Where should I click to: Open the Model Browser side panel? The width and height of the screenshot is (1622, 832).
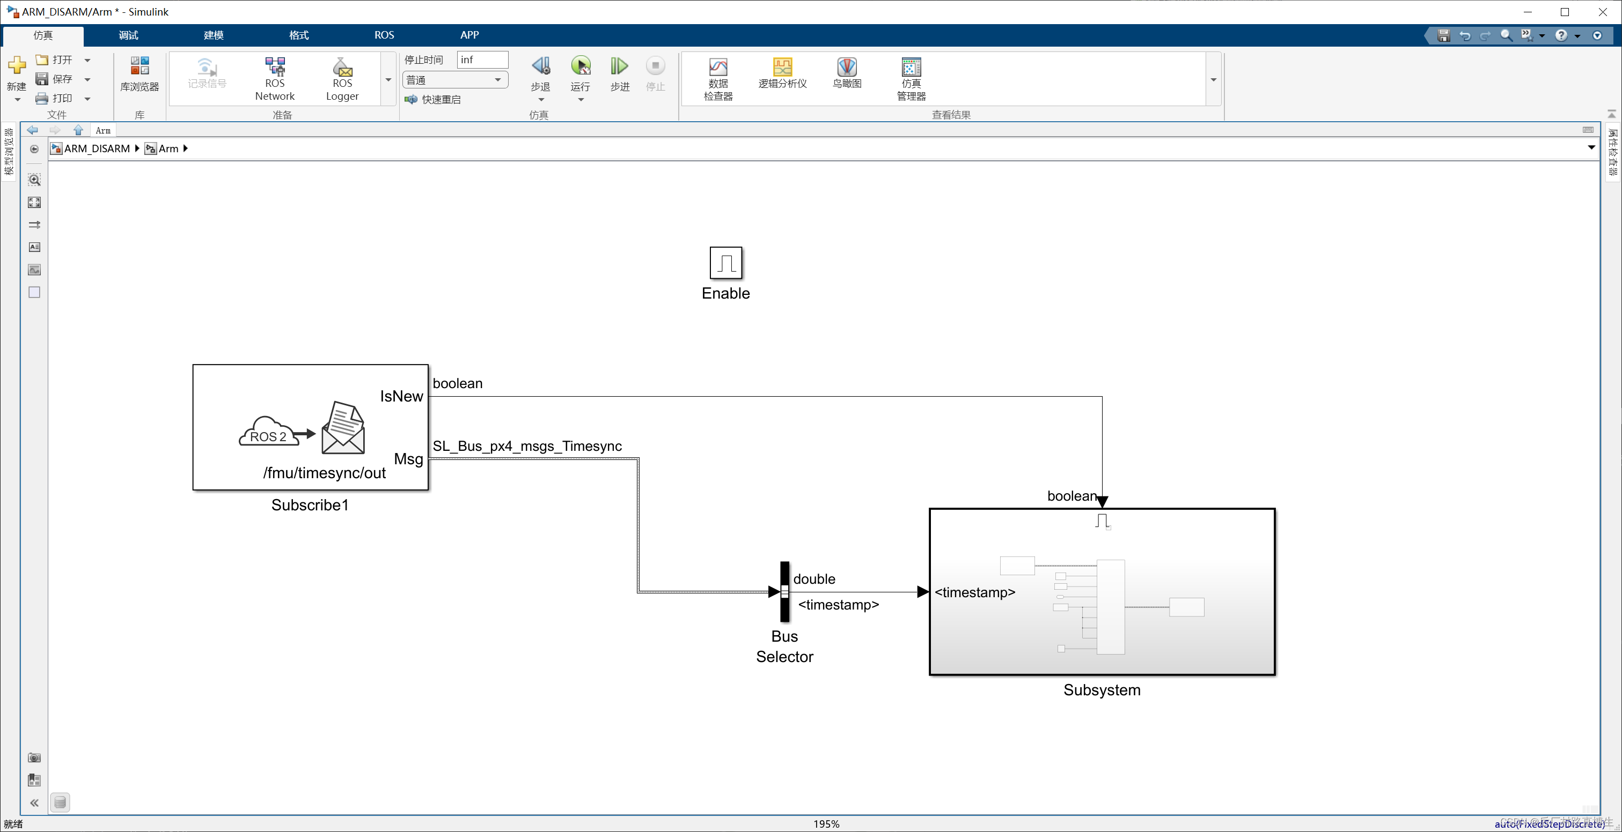[9, 152]
